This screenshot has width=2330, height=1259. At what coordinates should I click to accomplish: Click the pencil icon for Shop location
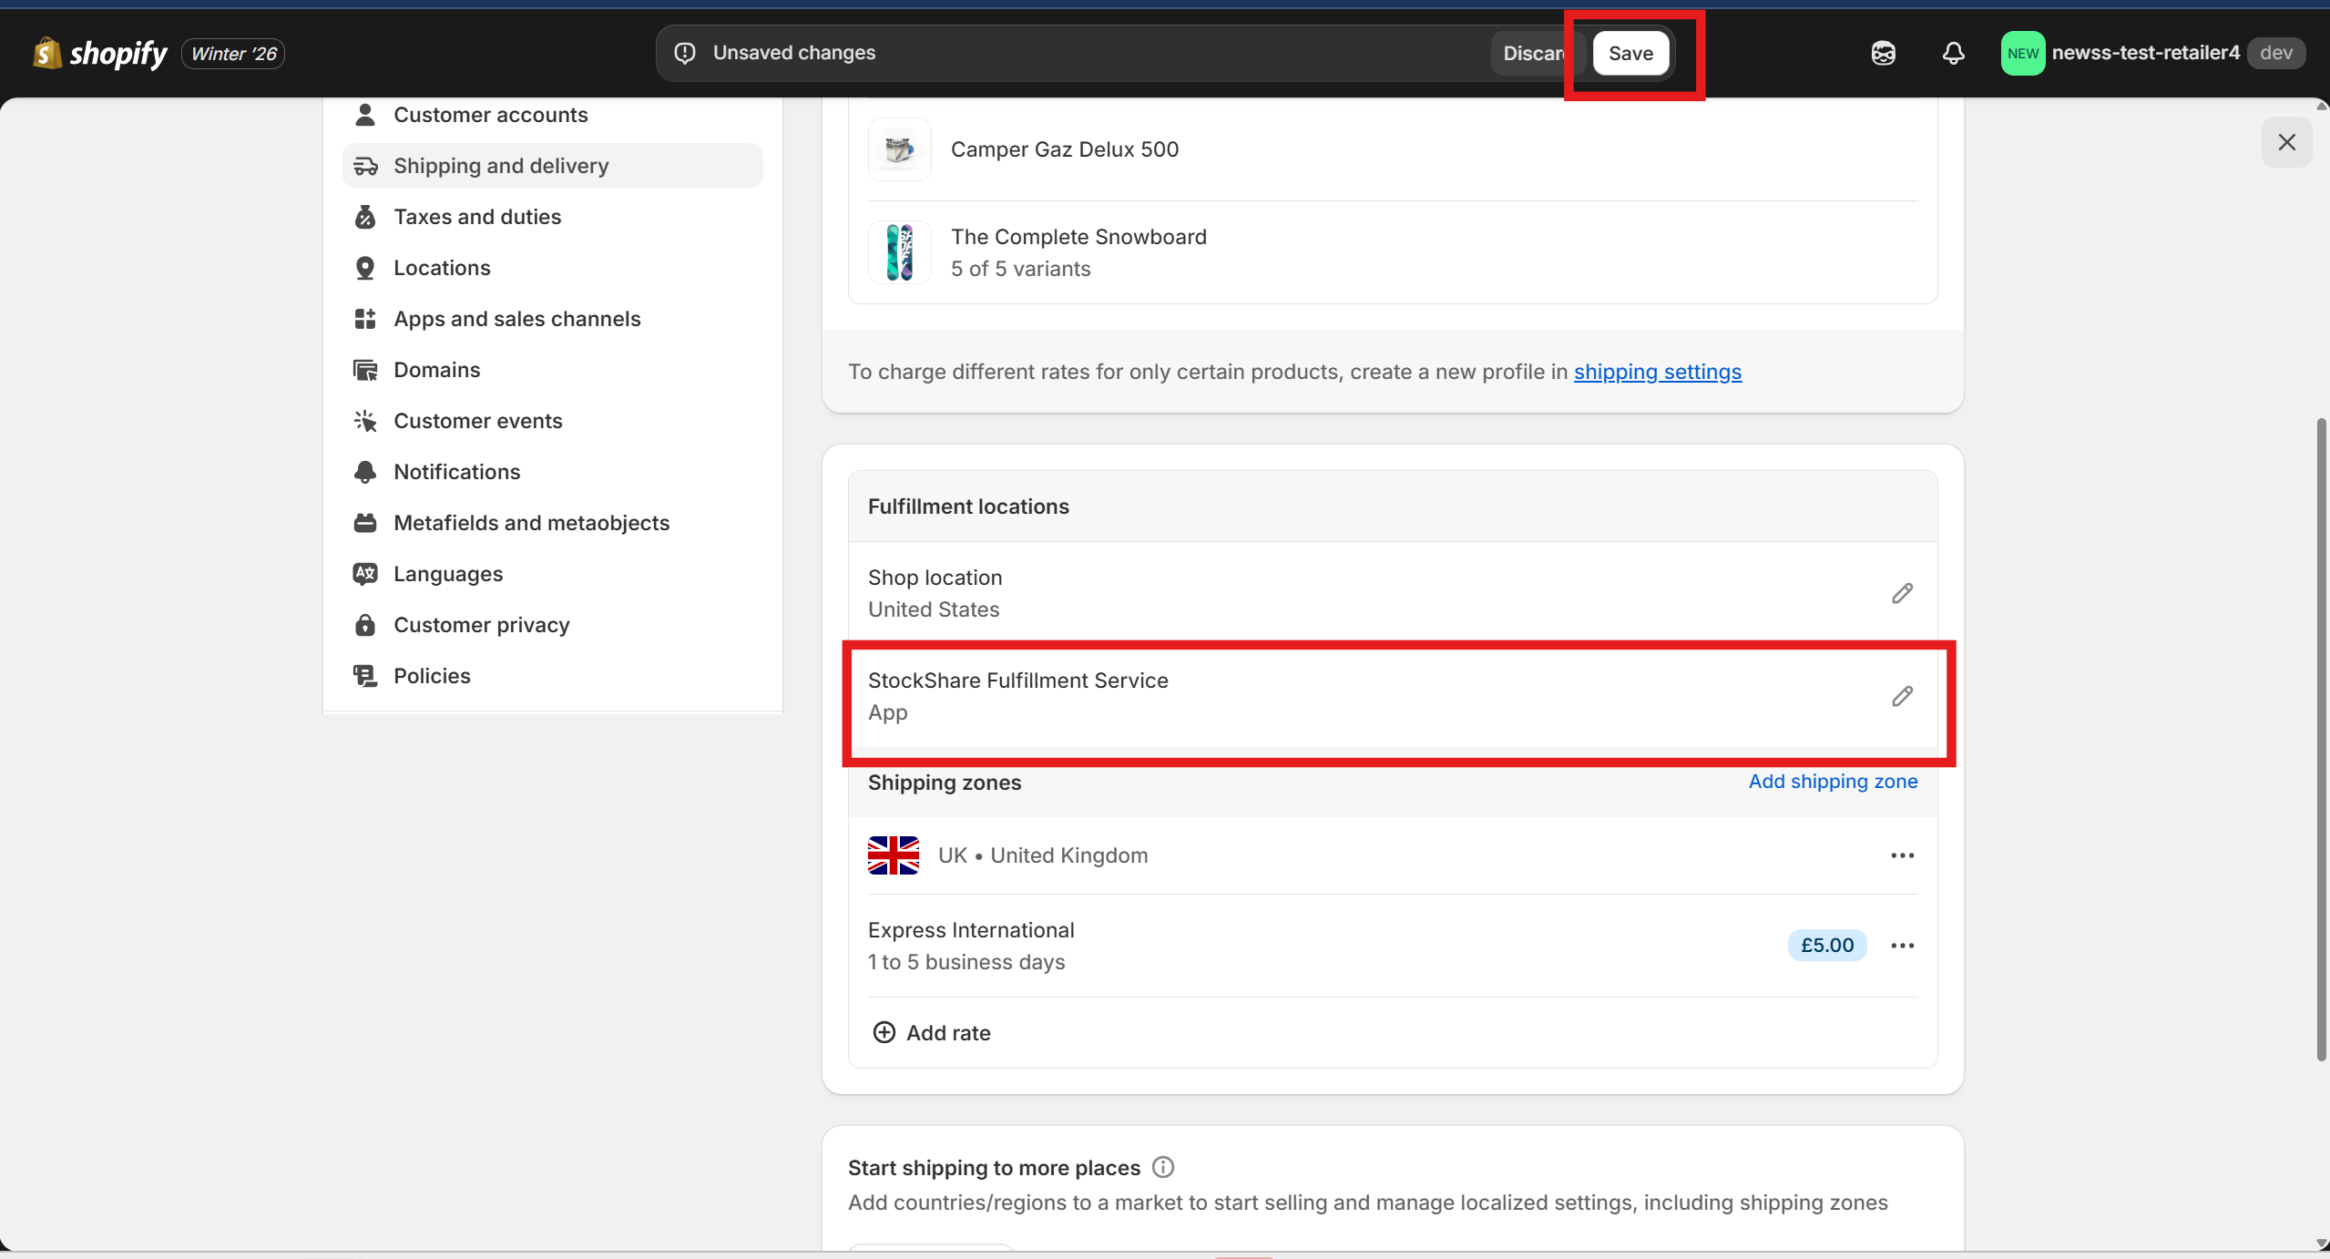click(x=1902, y=593)
